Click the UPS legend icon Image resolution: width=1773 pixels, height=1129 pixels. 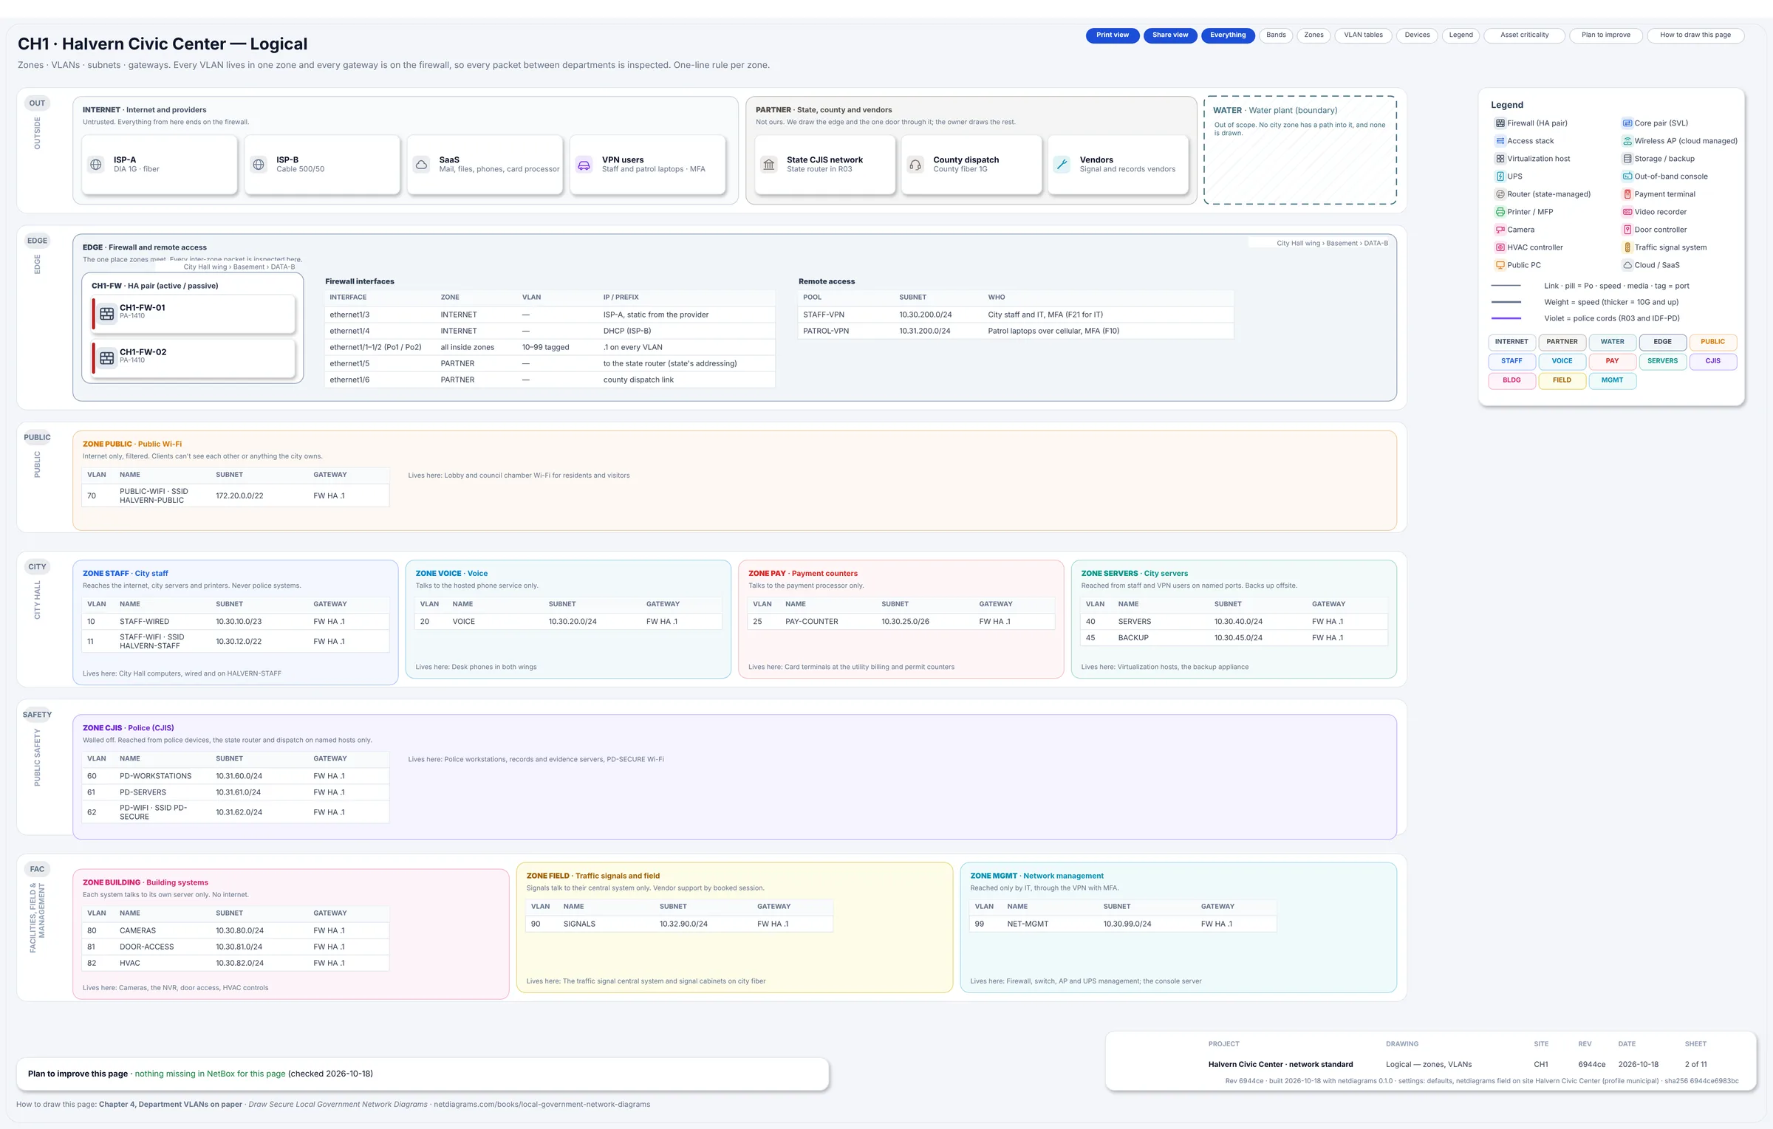[1500, 176]
